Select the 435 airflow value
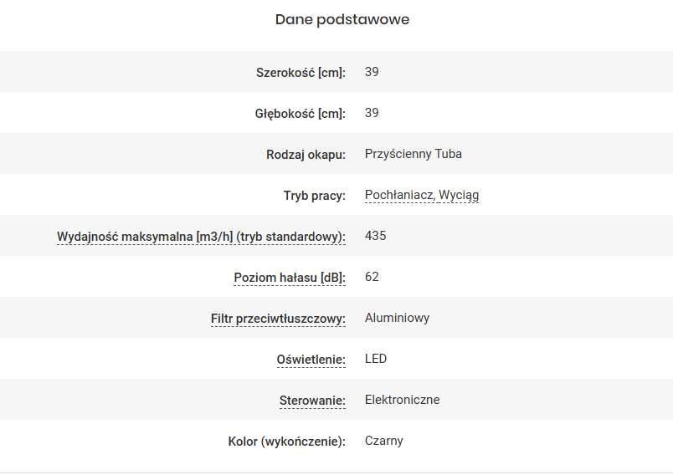Viewport: 673px width, 475px height. click(x=376, y=236)
